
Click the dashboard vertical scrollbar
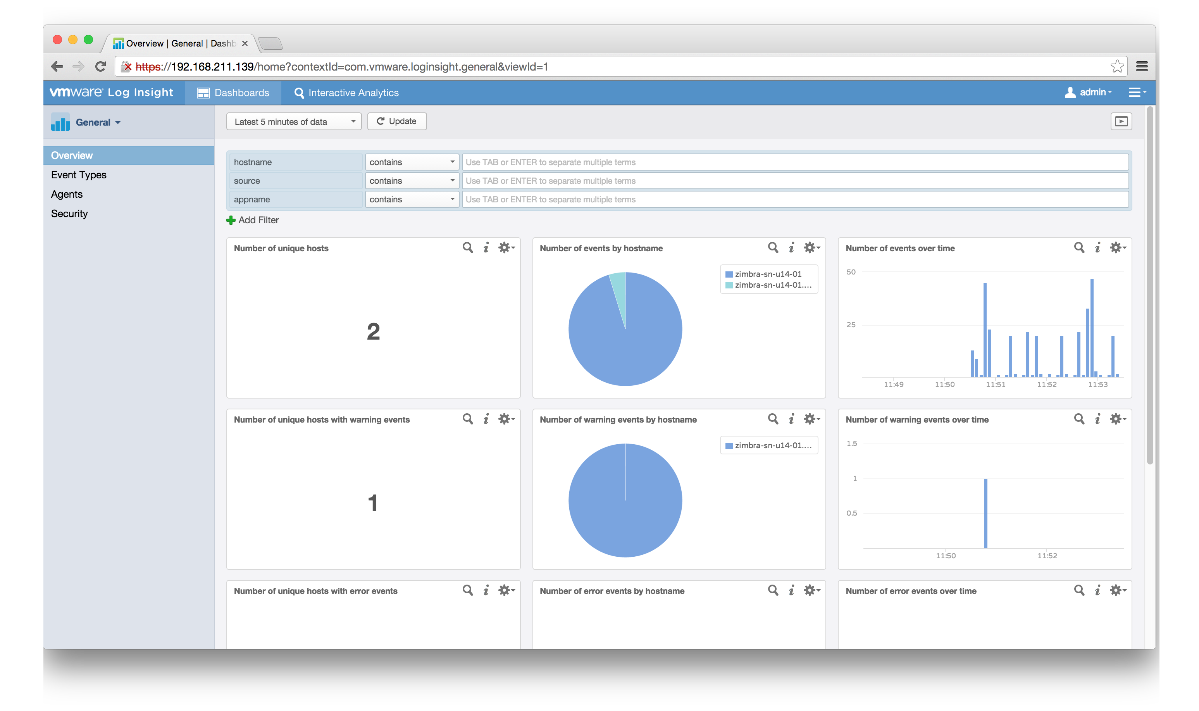[1150, 286]
